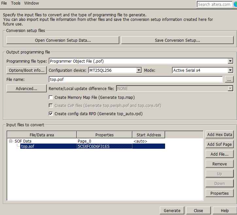Expand the Configuration device MT25QL256 dropdown
Image resolution: width=237 pixels, height=215 pixels.
(x=139, y=70)
